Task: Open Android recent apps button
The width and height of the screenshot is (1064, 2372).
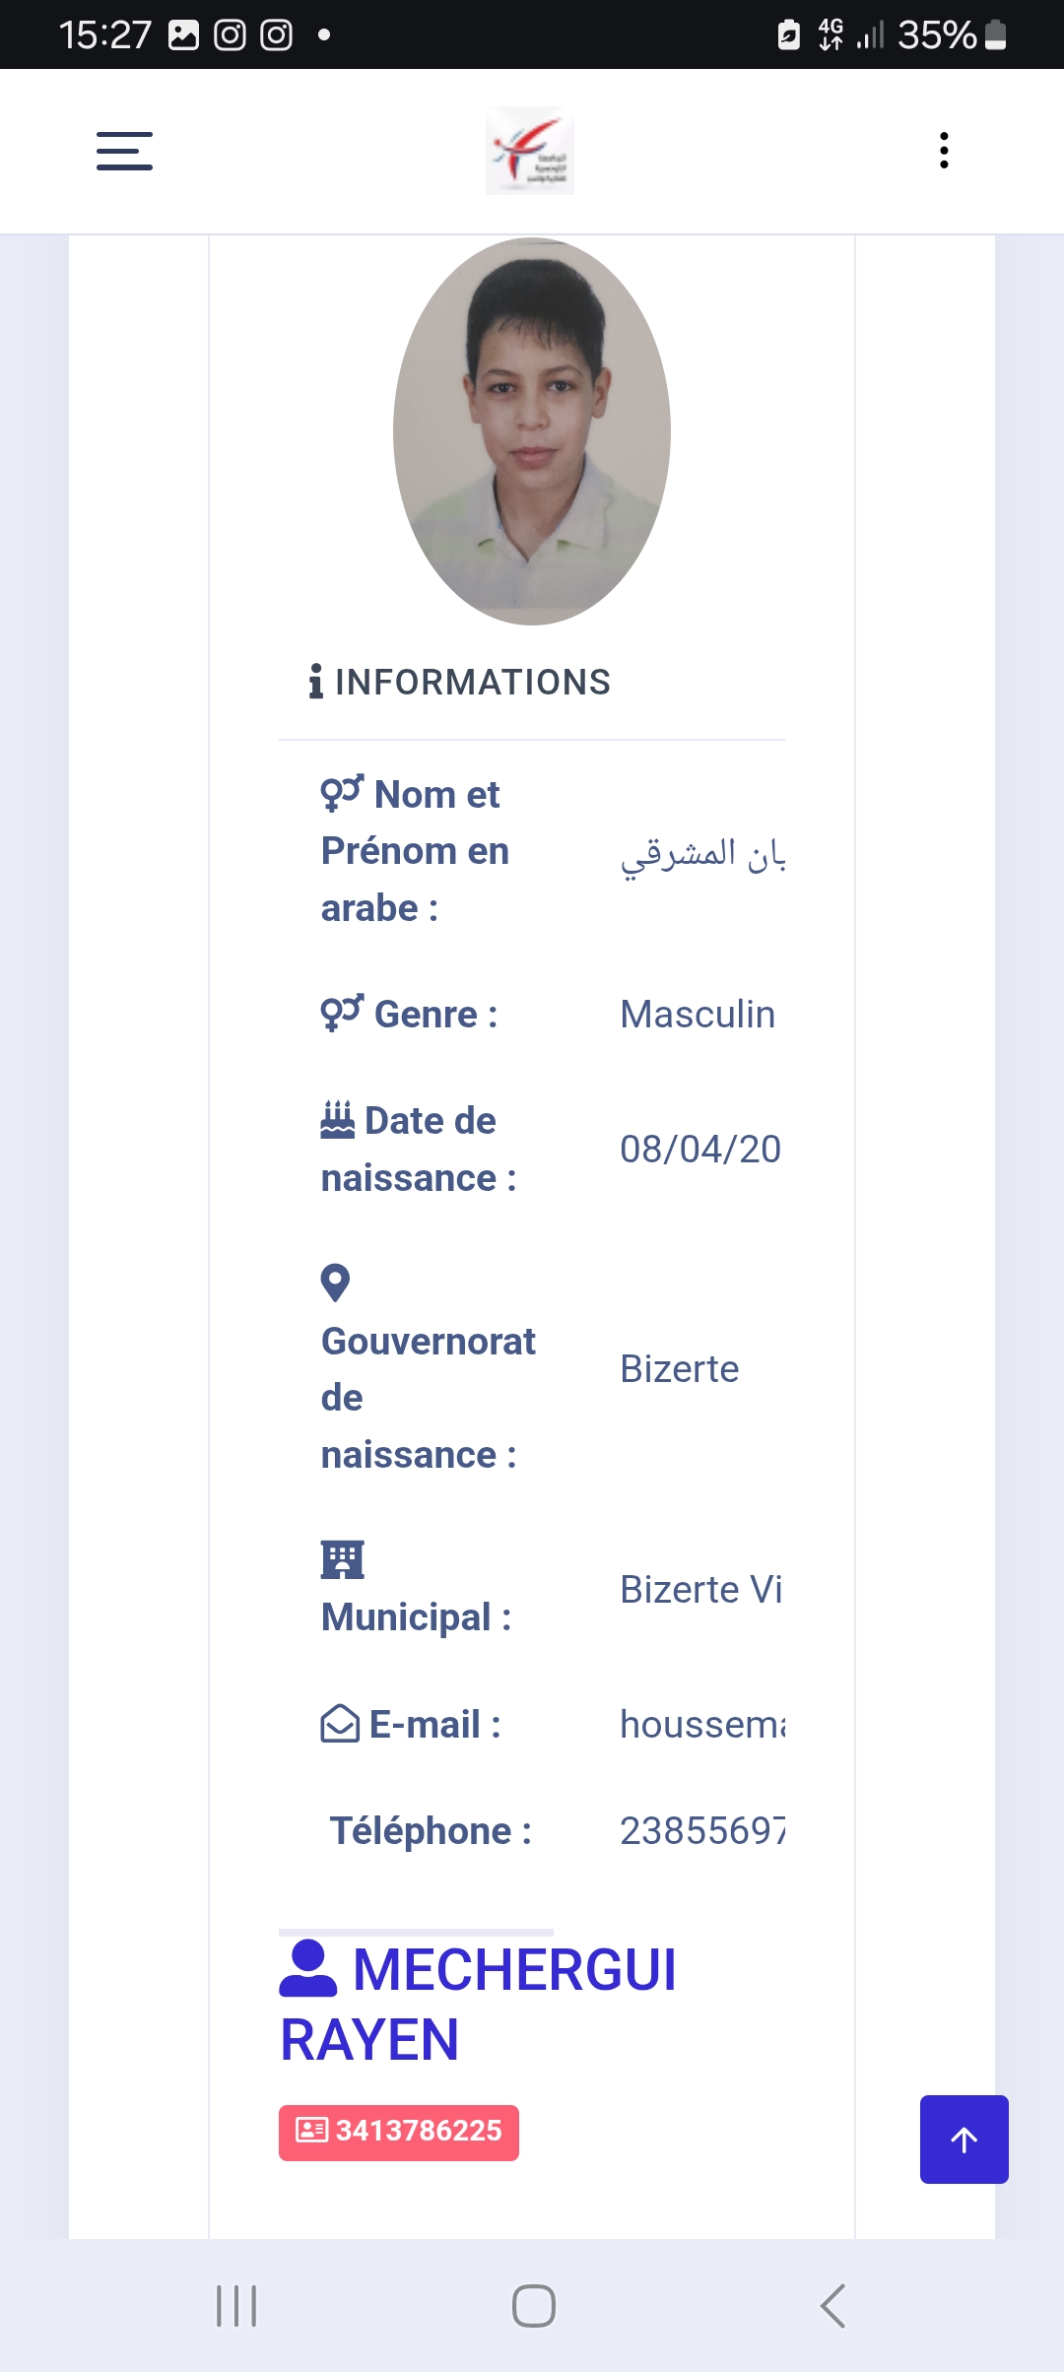Action: click(236, 2306)
